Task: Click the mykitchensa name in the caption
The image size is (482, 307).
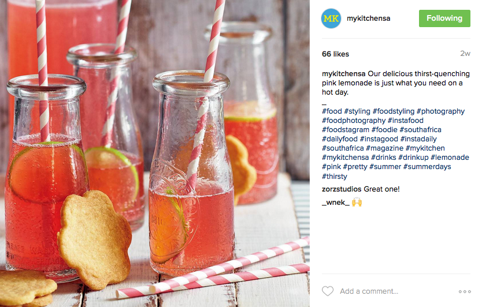Action: click(344, 74)
